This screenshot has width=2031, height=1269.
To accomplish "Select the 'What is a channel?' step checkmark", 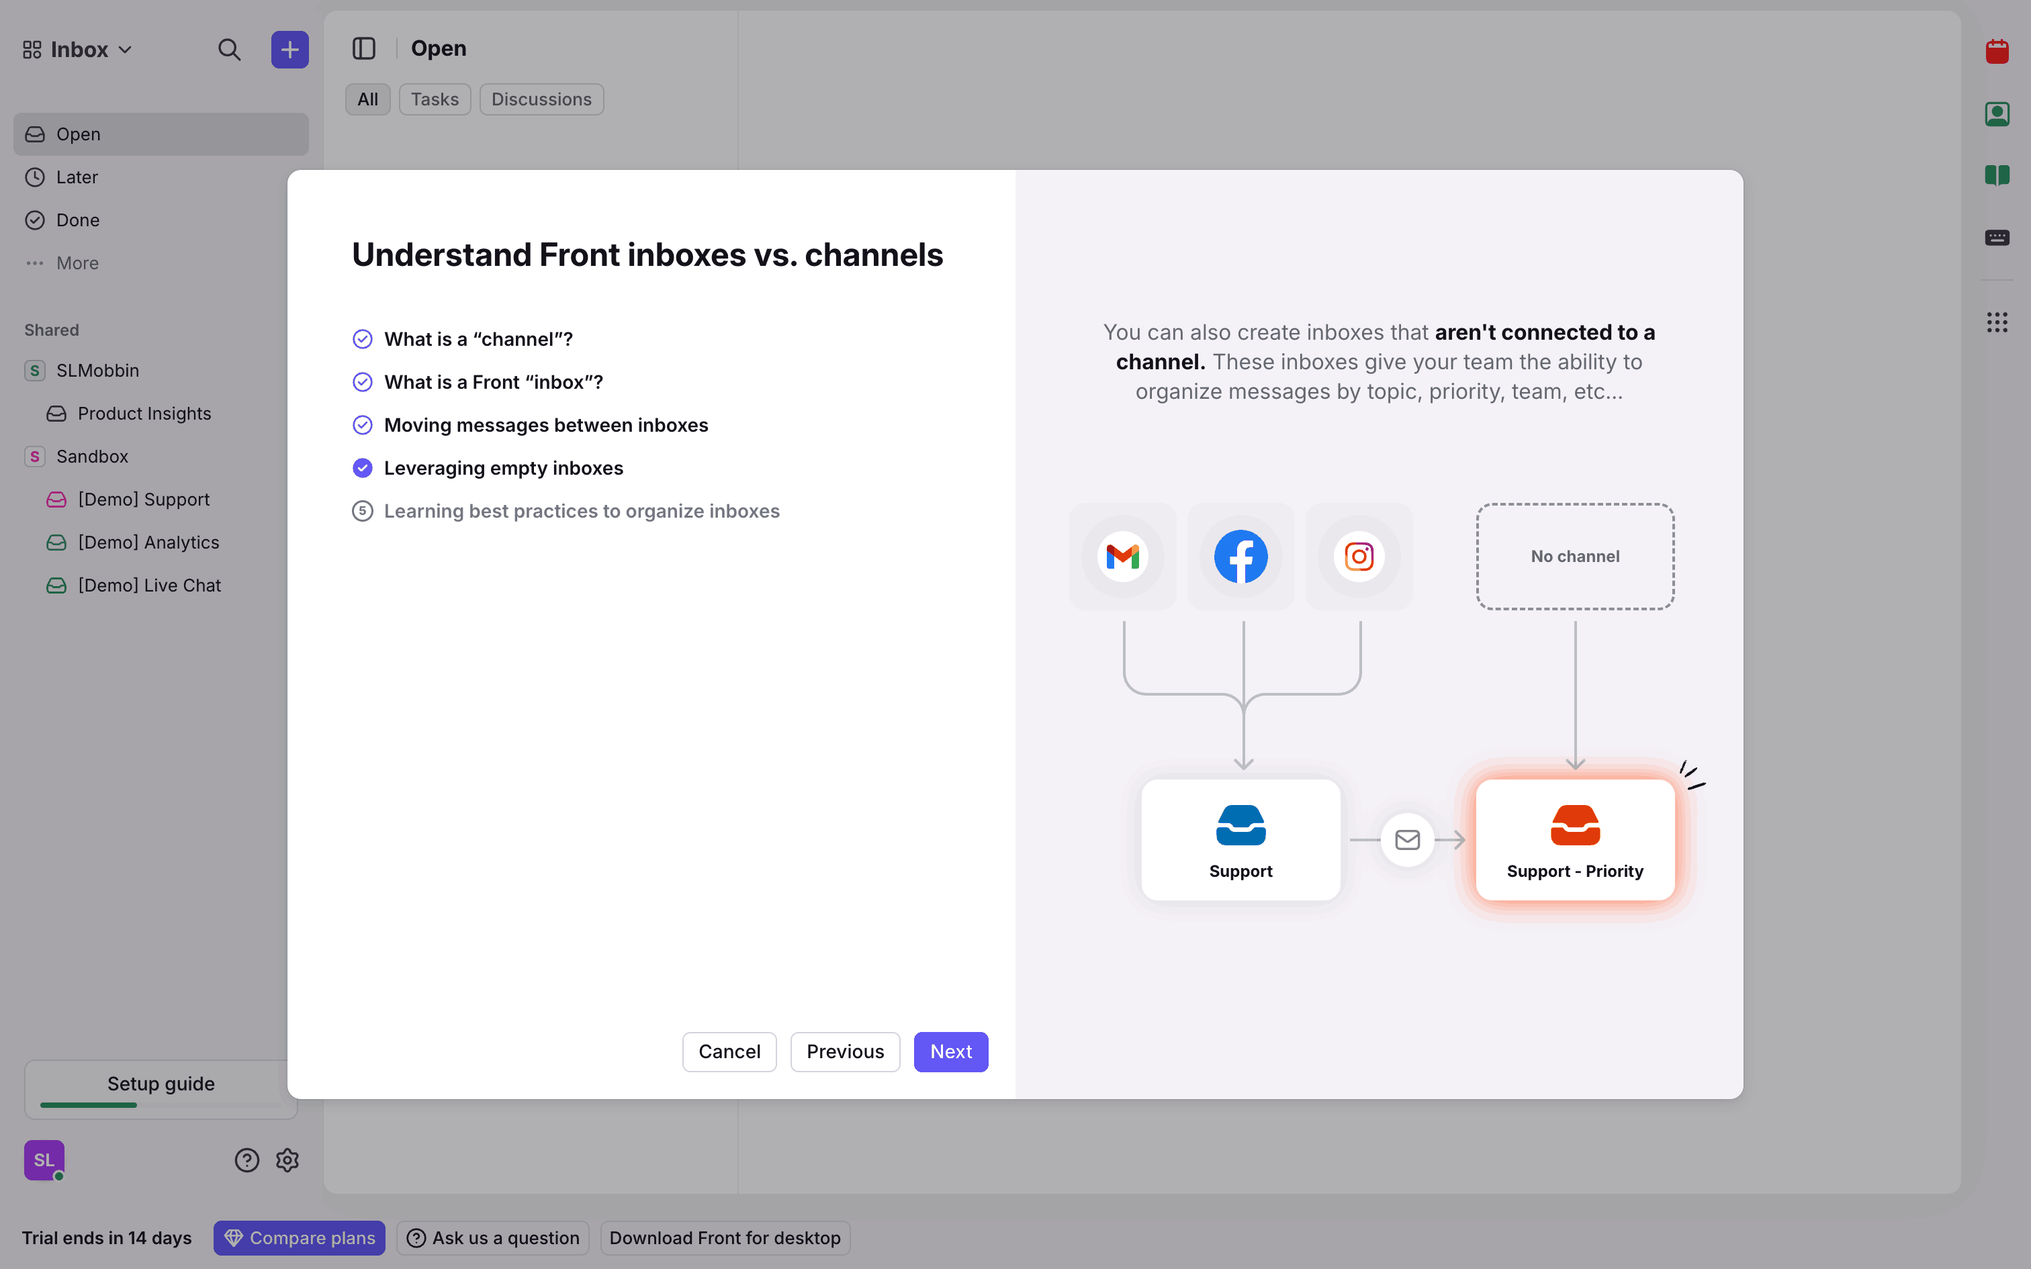I will pyautogui.click(x=363, y=339).
